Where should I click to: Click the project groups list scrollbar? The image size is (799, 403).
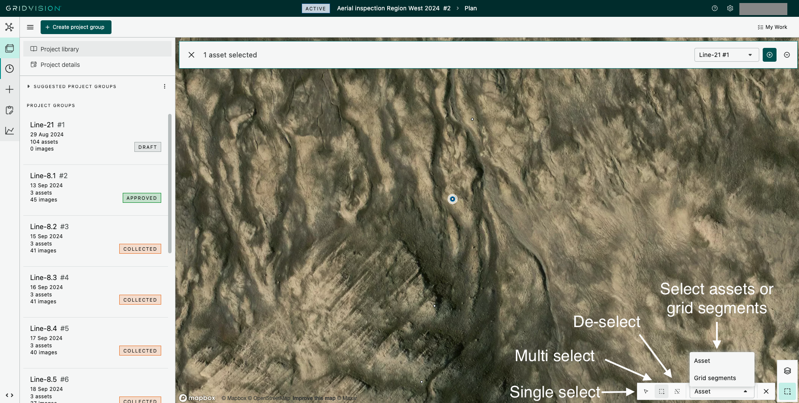170,183
